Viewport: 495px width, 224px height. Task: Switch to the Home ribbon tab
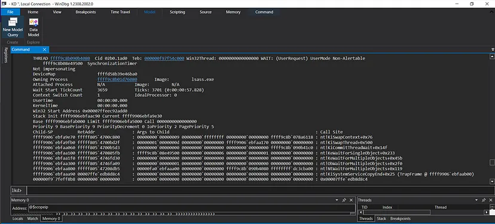tap(33, 12)
